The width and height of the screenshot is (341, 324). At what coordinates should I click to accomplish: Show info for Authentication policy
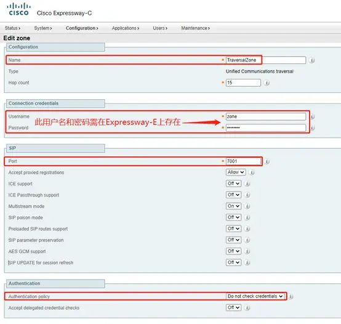[291, 296]
